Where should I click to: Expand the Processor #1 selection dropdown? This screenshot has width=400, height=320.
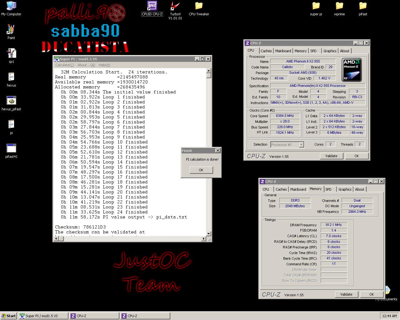[x=301, y=145]
